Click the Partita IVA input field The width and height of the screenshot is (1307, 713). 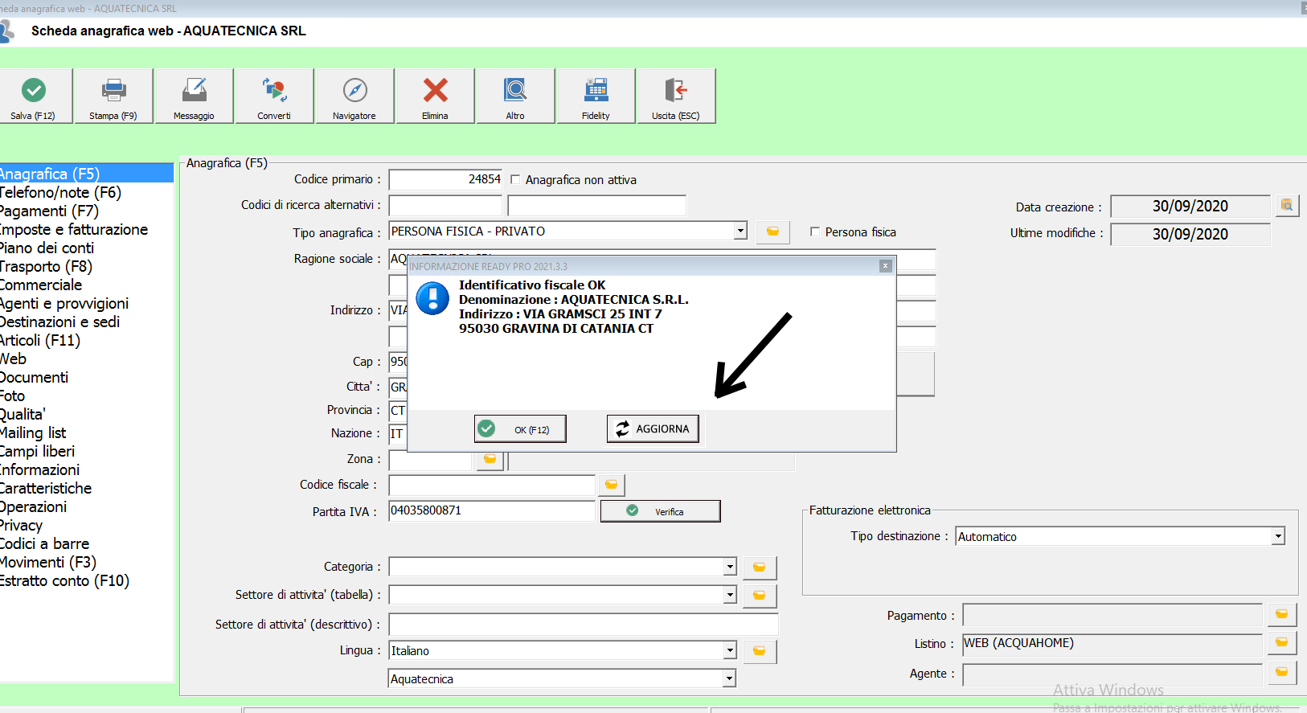tap(492, 510)
